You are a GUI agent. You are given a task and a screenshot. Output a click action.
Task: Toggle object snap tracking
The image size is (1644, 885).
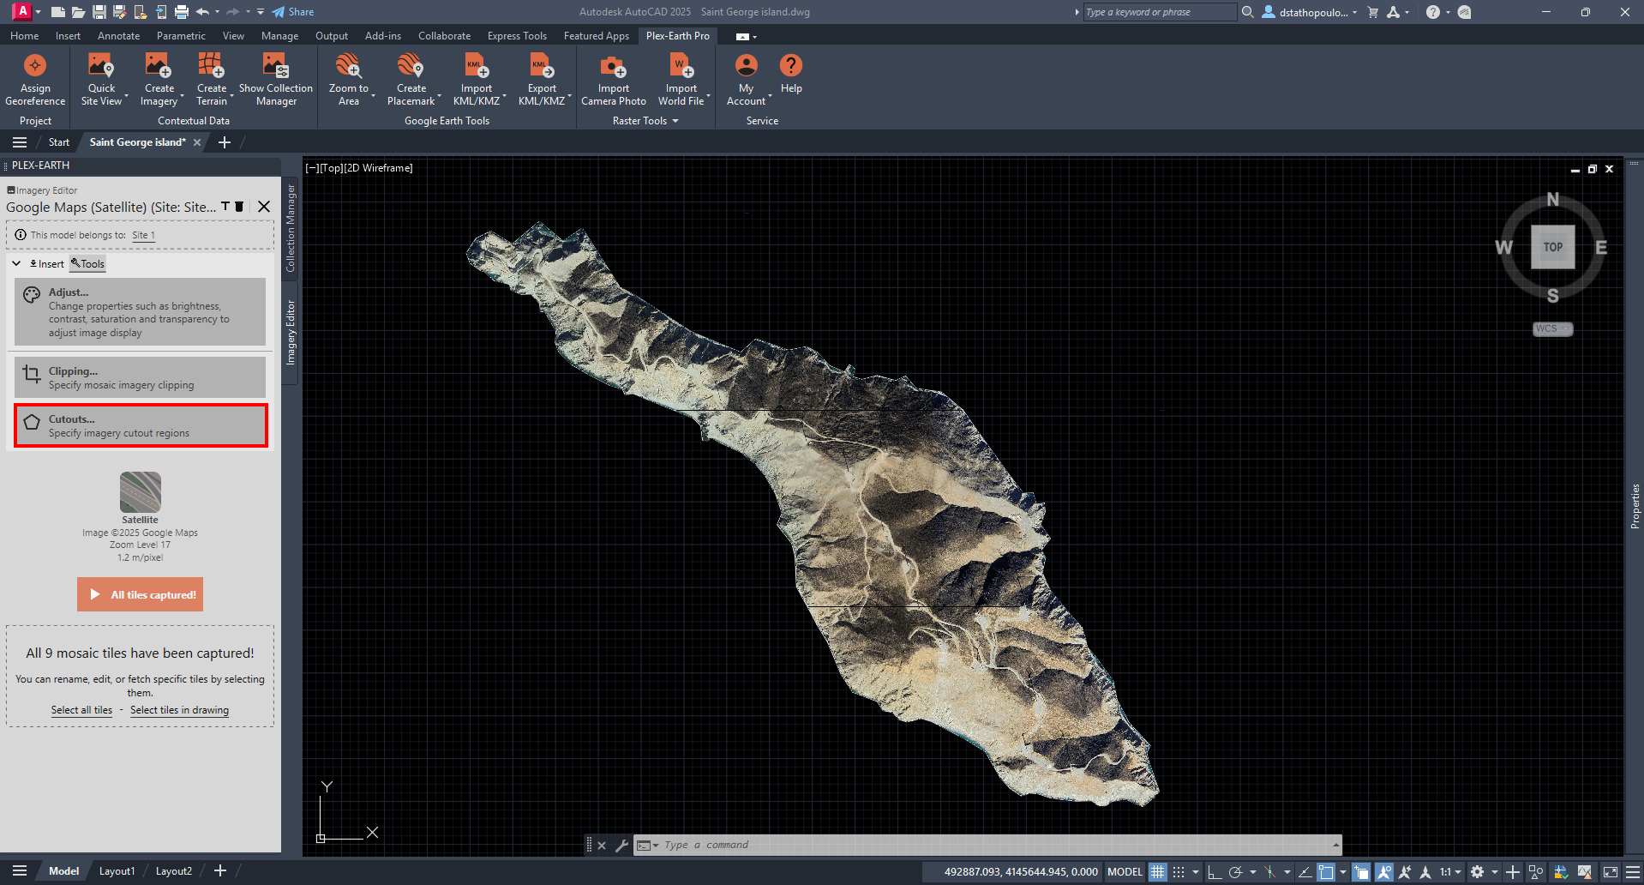[1305, 872]
